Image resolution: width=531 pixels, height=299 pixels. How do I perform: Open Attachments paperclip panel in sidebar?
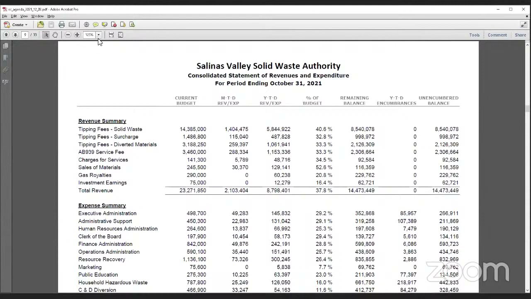[x=6, y=70]
